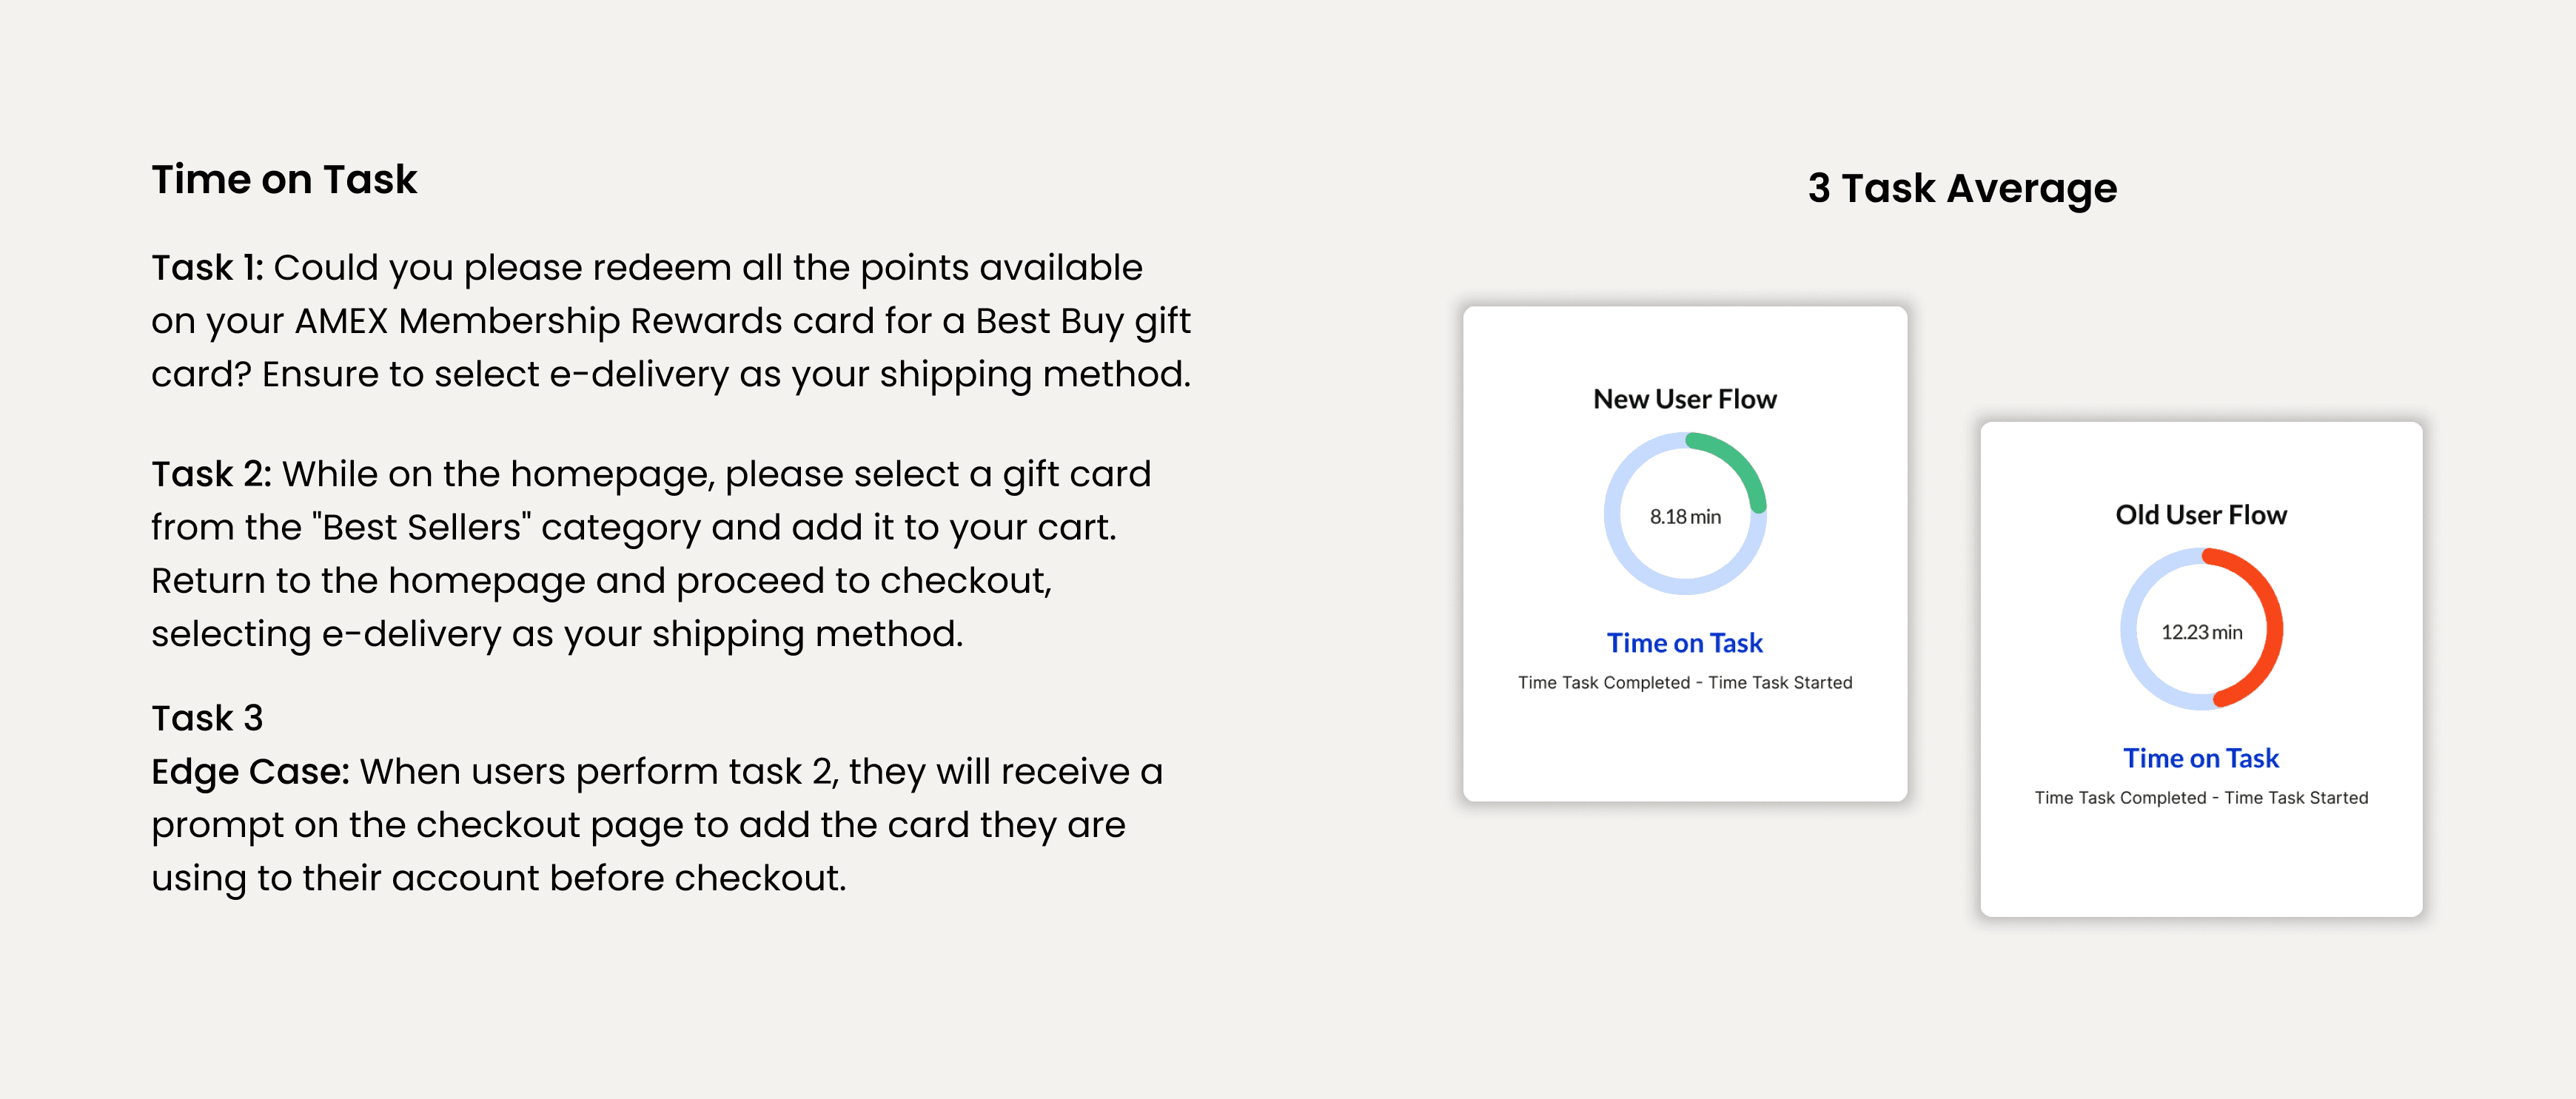The height and width of the screenshot is (1099, 2576).
Task: Click the Task 2: label
Action: [x=211, y=474]
